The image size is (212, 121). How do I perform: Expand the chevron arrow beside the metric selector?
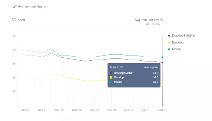[x=45, y=6]
